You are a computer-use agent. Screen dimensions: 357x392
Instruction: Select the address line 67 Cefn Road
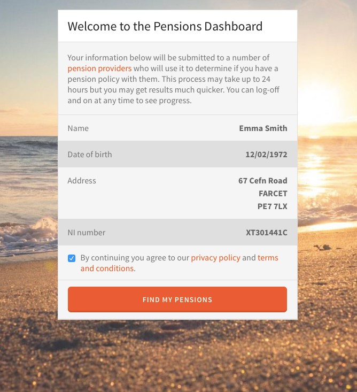[262, 181]
